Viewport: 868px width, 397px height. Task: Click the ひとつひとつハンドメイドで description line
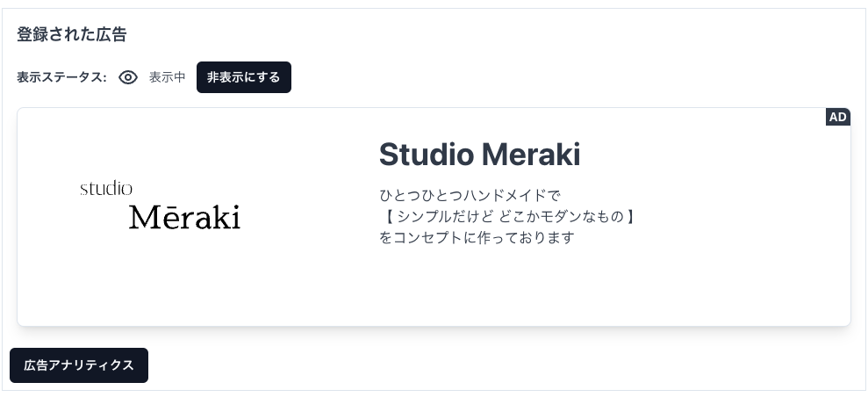[470, 195]
